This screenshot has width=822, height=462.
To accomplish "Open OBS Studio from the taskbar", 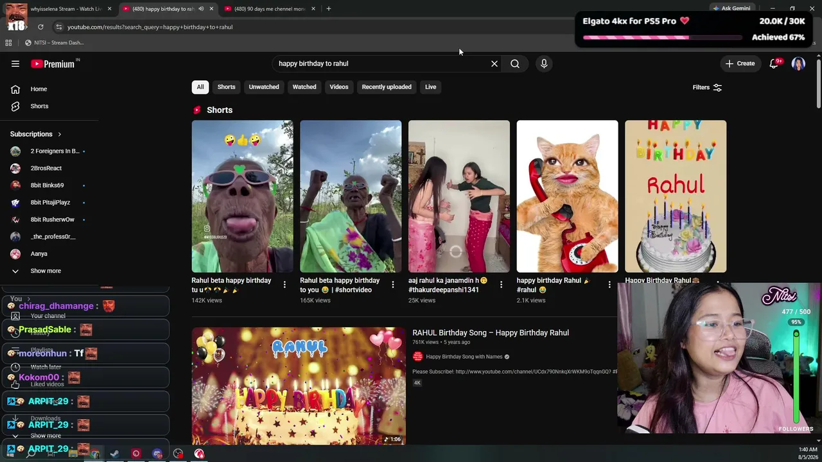I will tap(178, 454).
